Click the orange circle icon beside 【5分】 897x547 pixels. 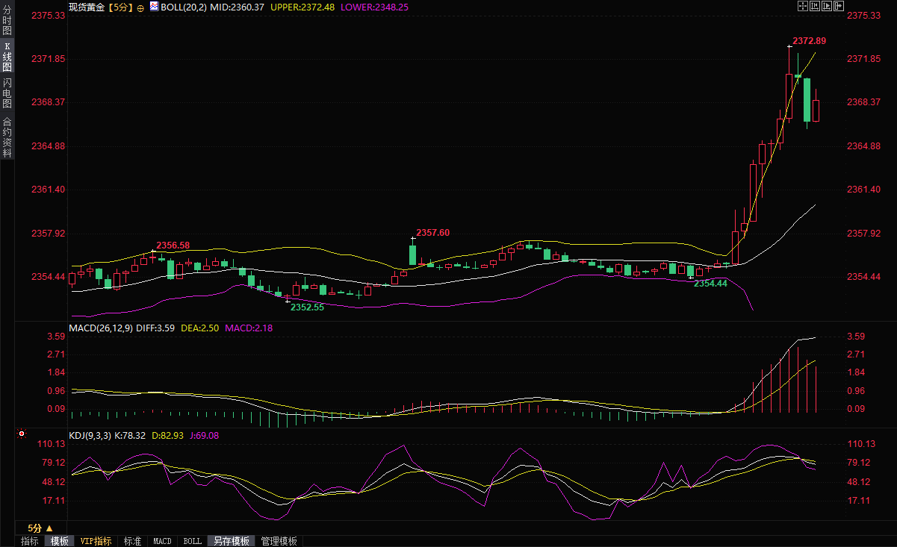tap(140, 7)
